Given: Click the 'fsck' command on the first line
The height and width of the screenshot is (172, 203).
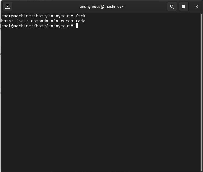Looking at the screenshot, I should (x=81, y=16).
